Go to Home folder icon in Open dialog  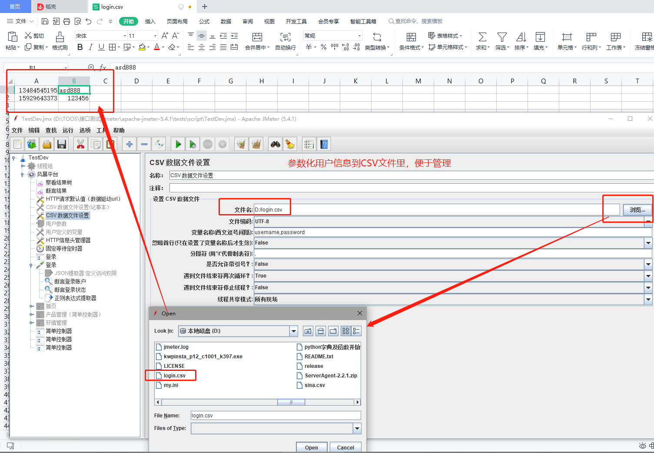321,331
